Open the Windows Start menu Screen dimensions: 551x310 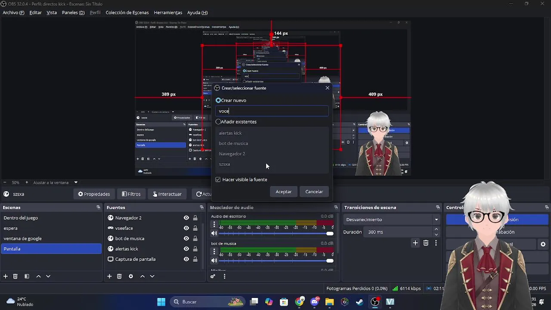point(161,302)
